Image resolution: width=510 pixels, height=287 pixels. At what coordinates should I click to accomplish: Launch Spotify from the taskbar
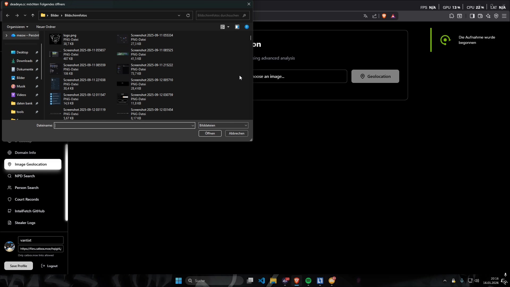(x=308, y=281)
